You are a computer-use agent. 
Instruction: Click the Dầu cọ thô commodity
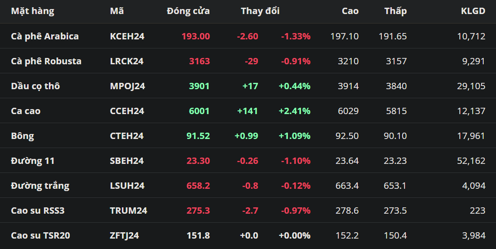pyautogui.click(x=35, y=86)
